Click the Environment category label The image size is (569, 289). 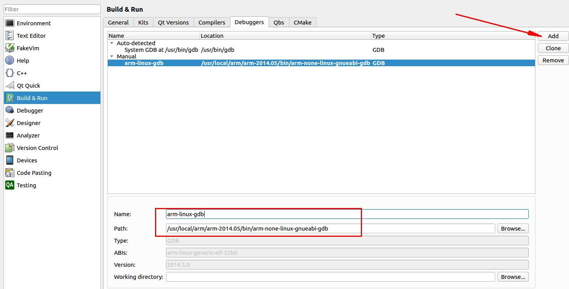pos(34,23)
